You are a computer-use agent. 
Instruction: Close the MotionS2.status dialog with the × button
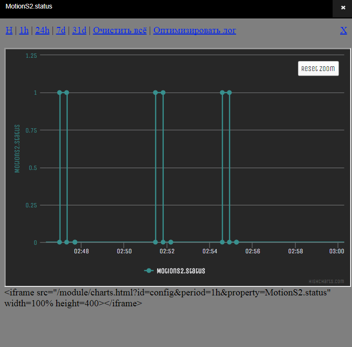(343, 8)
